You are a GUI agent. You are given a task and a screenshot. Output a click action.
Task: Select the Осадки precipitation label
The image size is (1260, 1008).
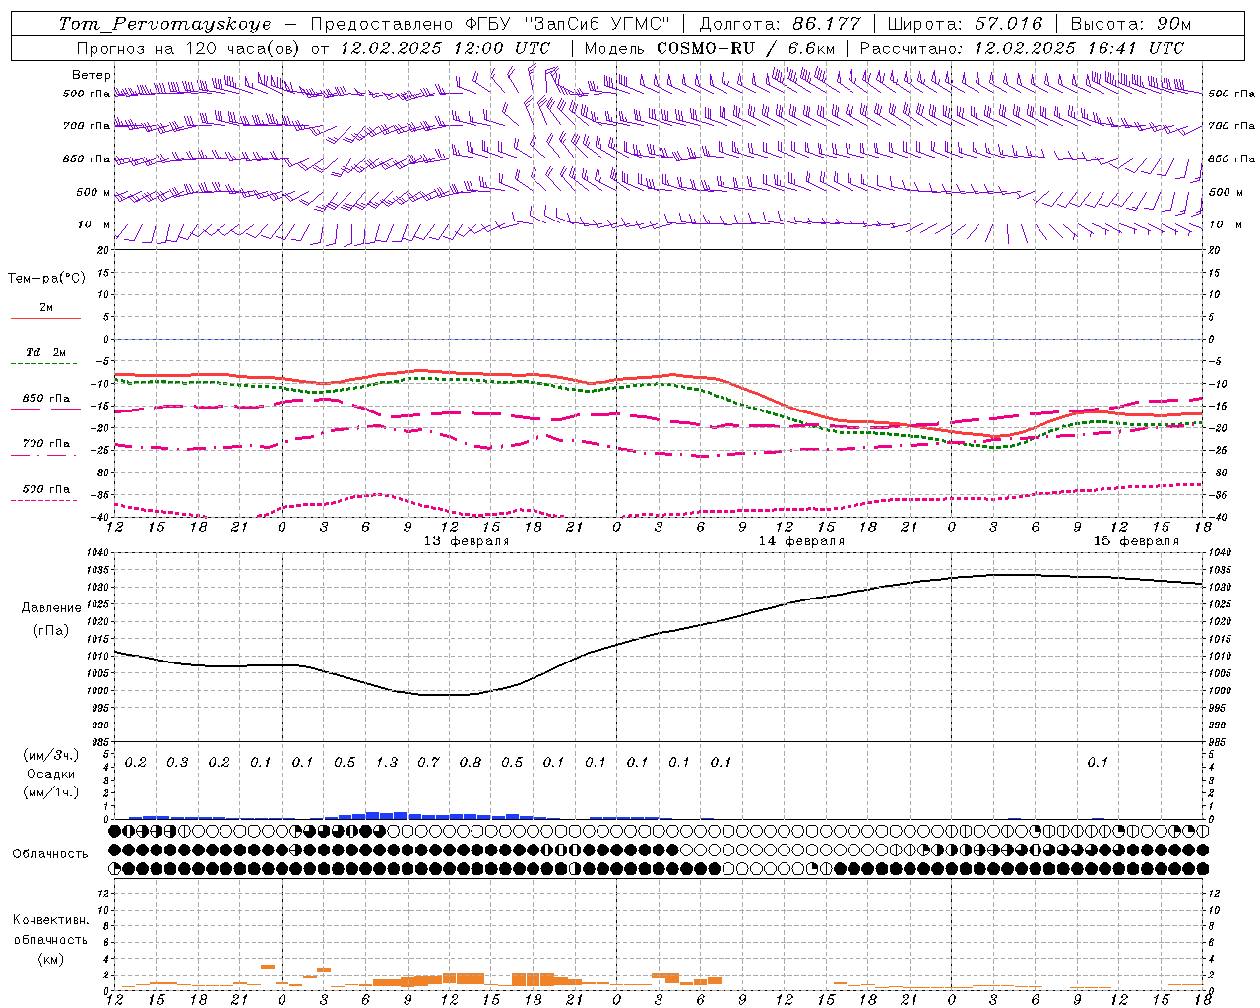pos(51,774)
